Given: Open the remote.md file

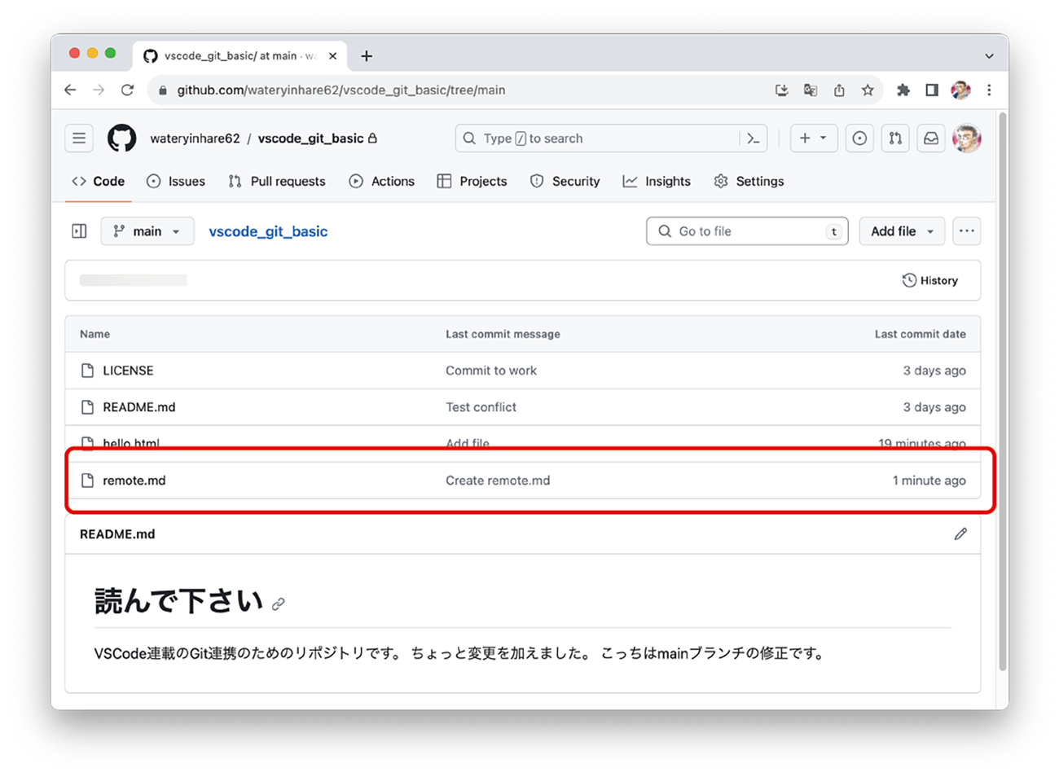Looking at the screenshot, I should pyautogui.click(x=134, y=481).
